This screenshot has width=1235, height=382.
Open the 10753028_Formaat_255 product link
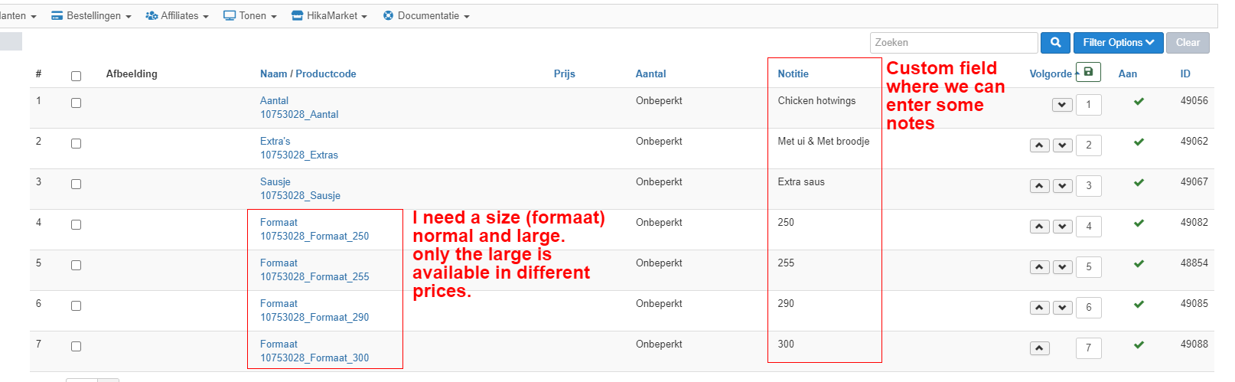314,276
